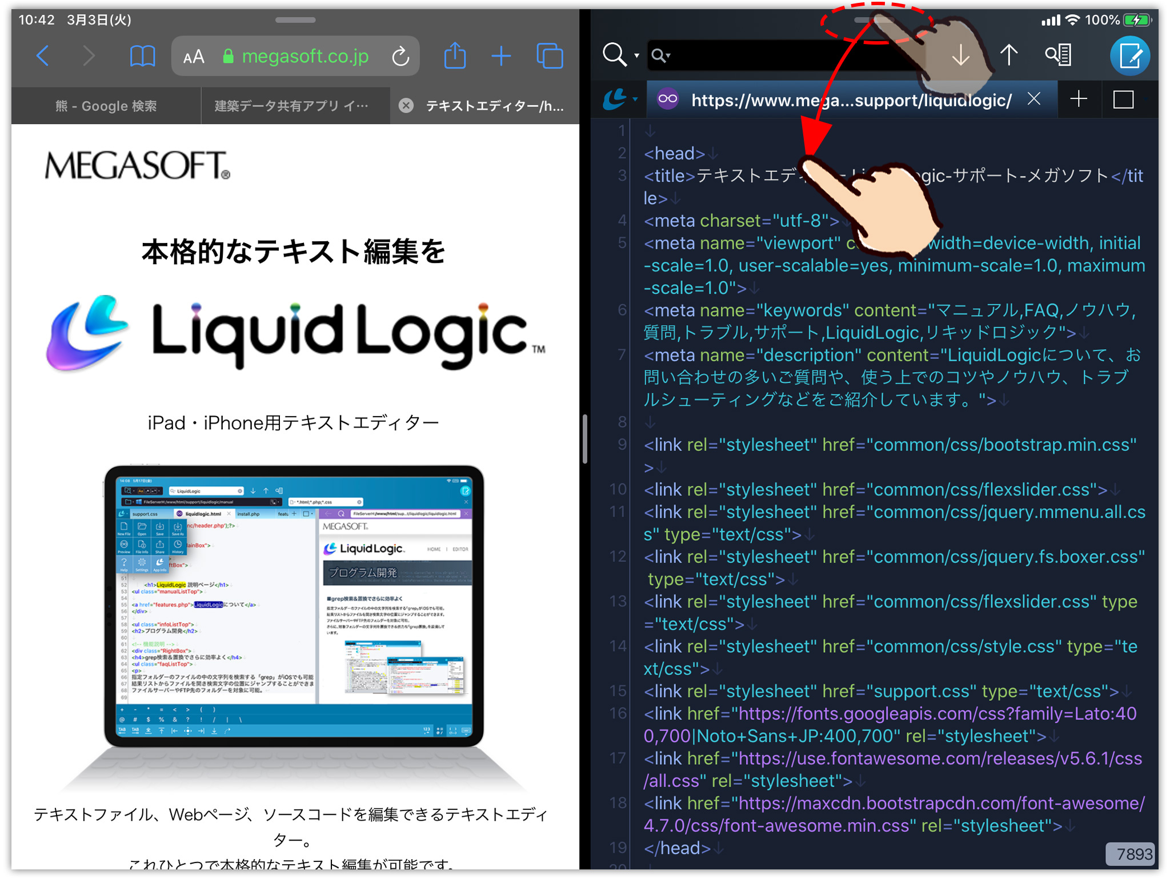Viewport: 1170px width, 878px height.
Task: Share the megasoft.co.jp page
Action: [x=454, y=55]
